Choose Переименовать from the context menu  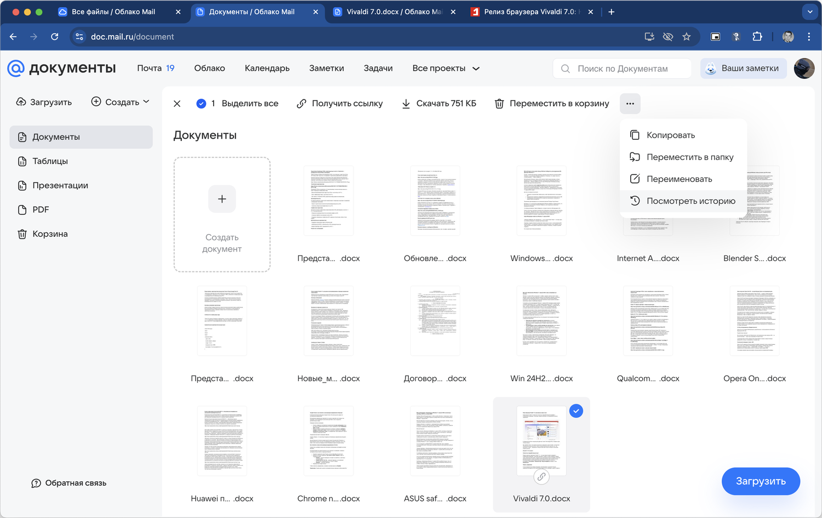[x=679, y=179]
